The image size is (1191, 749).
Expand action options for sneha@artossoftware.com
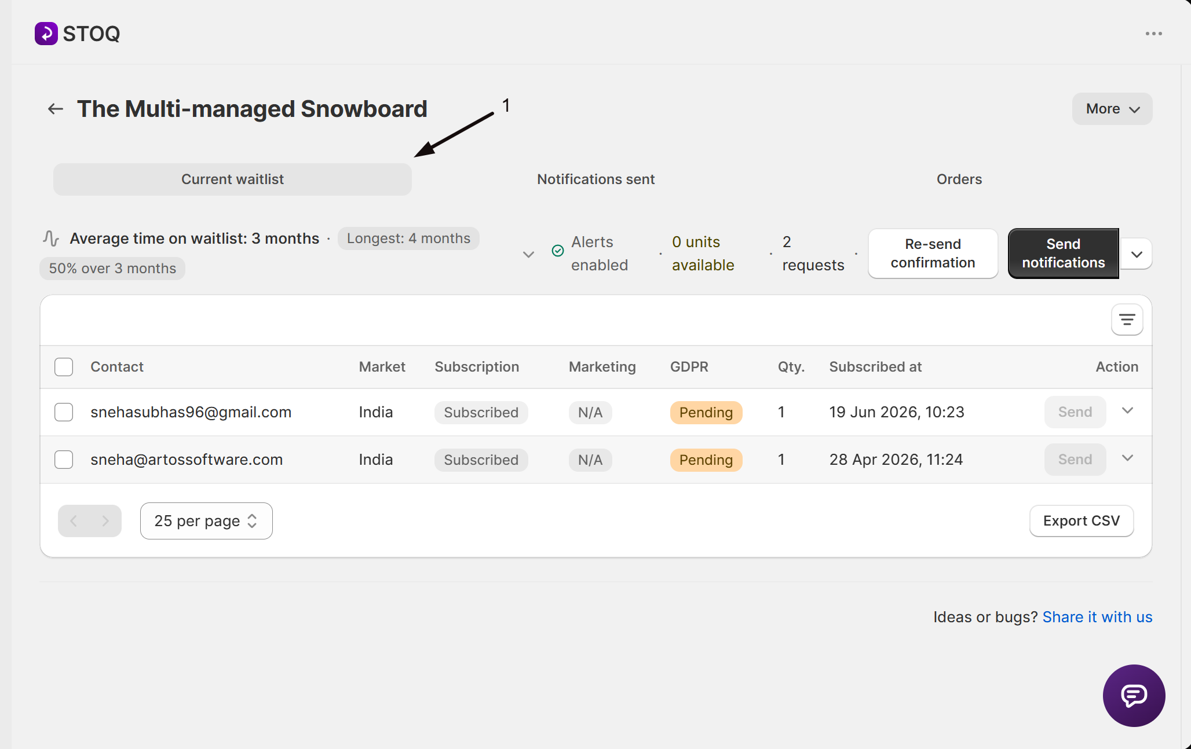click(x=1127, y=458)
